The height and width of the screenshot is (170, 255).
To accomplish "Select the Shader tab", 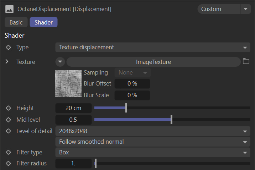I will point(43,22).
